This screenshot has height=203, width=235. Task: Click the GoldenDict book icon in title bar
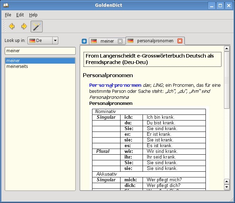tap(6, 5)
